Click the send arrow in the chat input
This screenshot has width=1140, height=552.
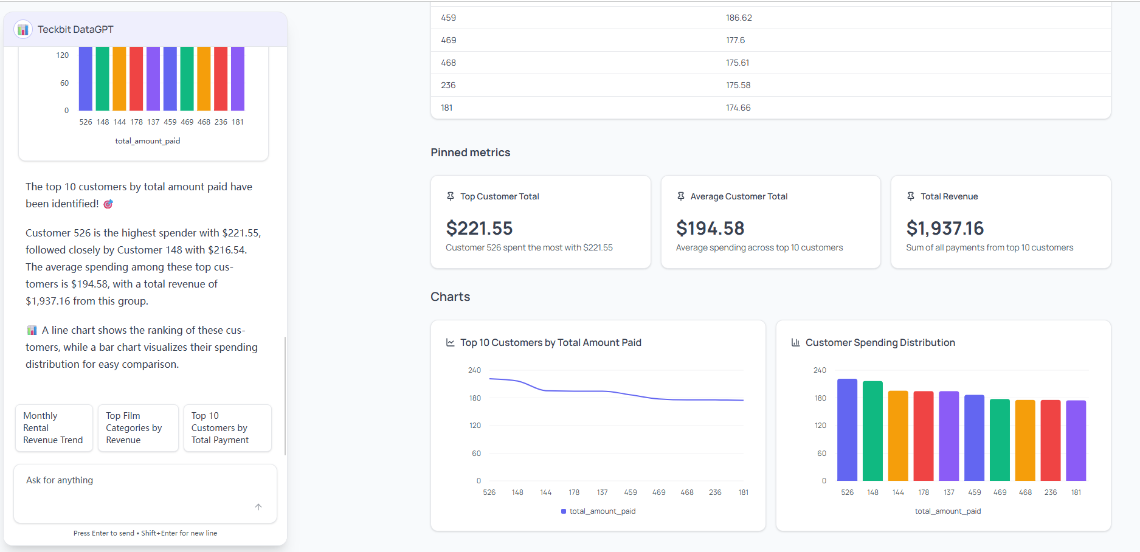[258, 506]
